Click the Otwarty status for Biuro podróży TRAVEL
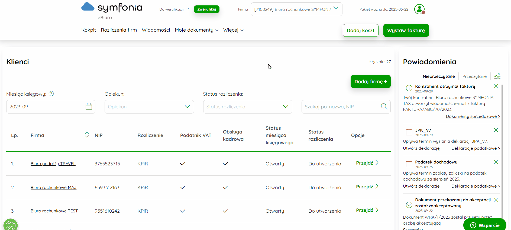The height and width of the screenshot is (230, 511). tap(275, 164)
